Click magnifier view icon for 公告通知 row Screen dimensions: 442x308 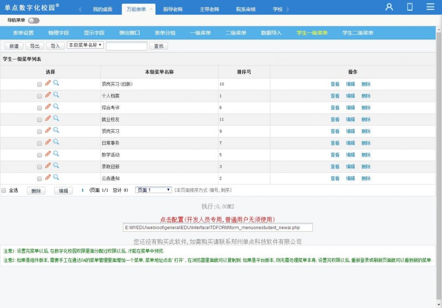pos(56,177)
